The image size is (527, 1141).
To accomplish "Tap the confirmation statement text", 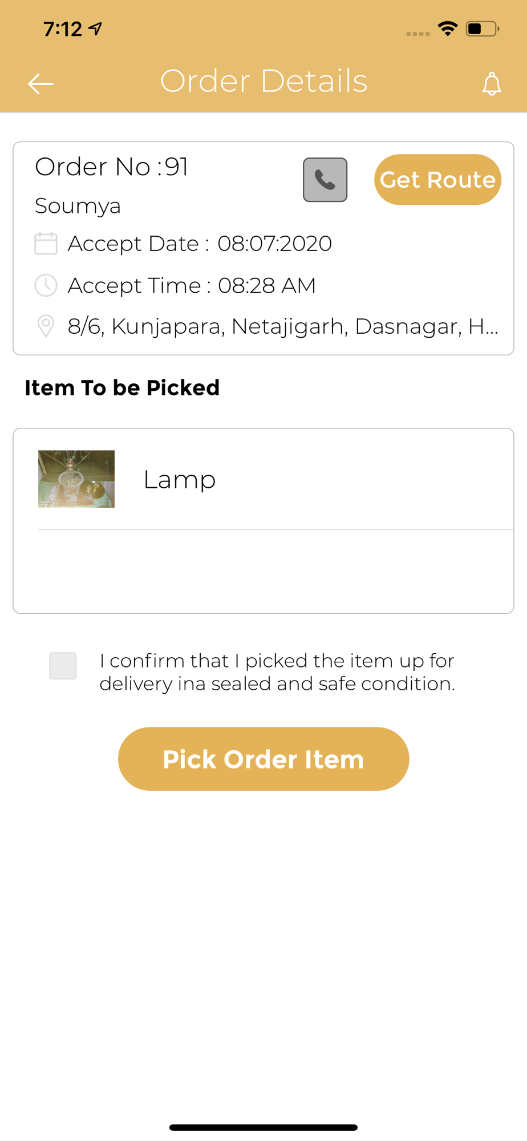I will [x=277, y=672].
